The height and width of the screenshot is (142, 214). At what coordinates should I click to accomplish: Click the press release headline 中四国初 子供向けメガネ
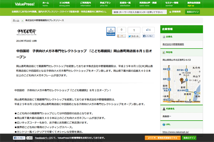click(x=84, y=54)
